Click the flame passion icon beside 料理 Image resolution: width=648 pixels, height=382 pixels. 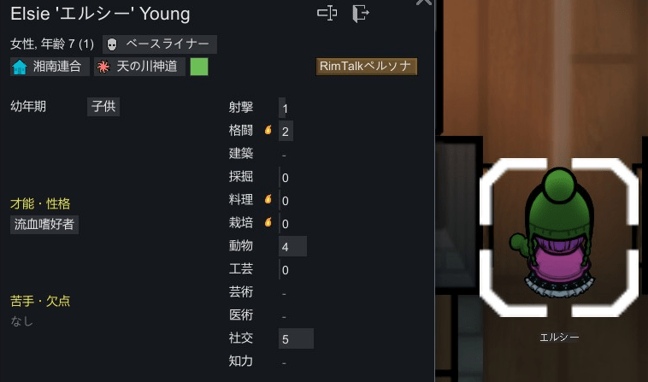(268, 199)
